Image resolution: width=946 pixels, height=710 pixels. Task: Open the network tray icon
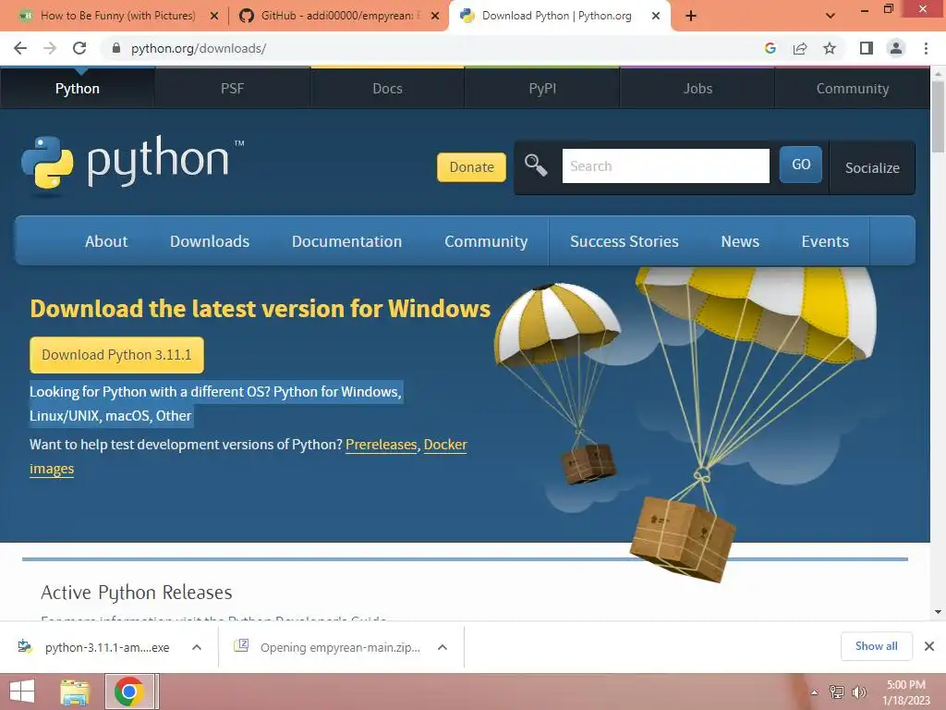837,692
